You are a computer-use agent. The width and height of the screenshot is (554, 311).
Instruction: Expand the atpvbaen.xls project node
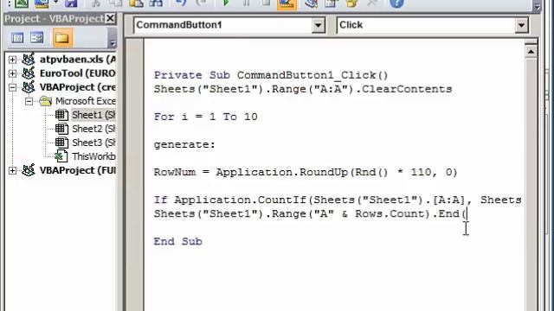pyautogui.click(x=12, y=60)
